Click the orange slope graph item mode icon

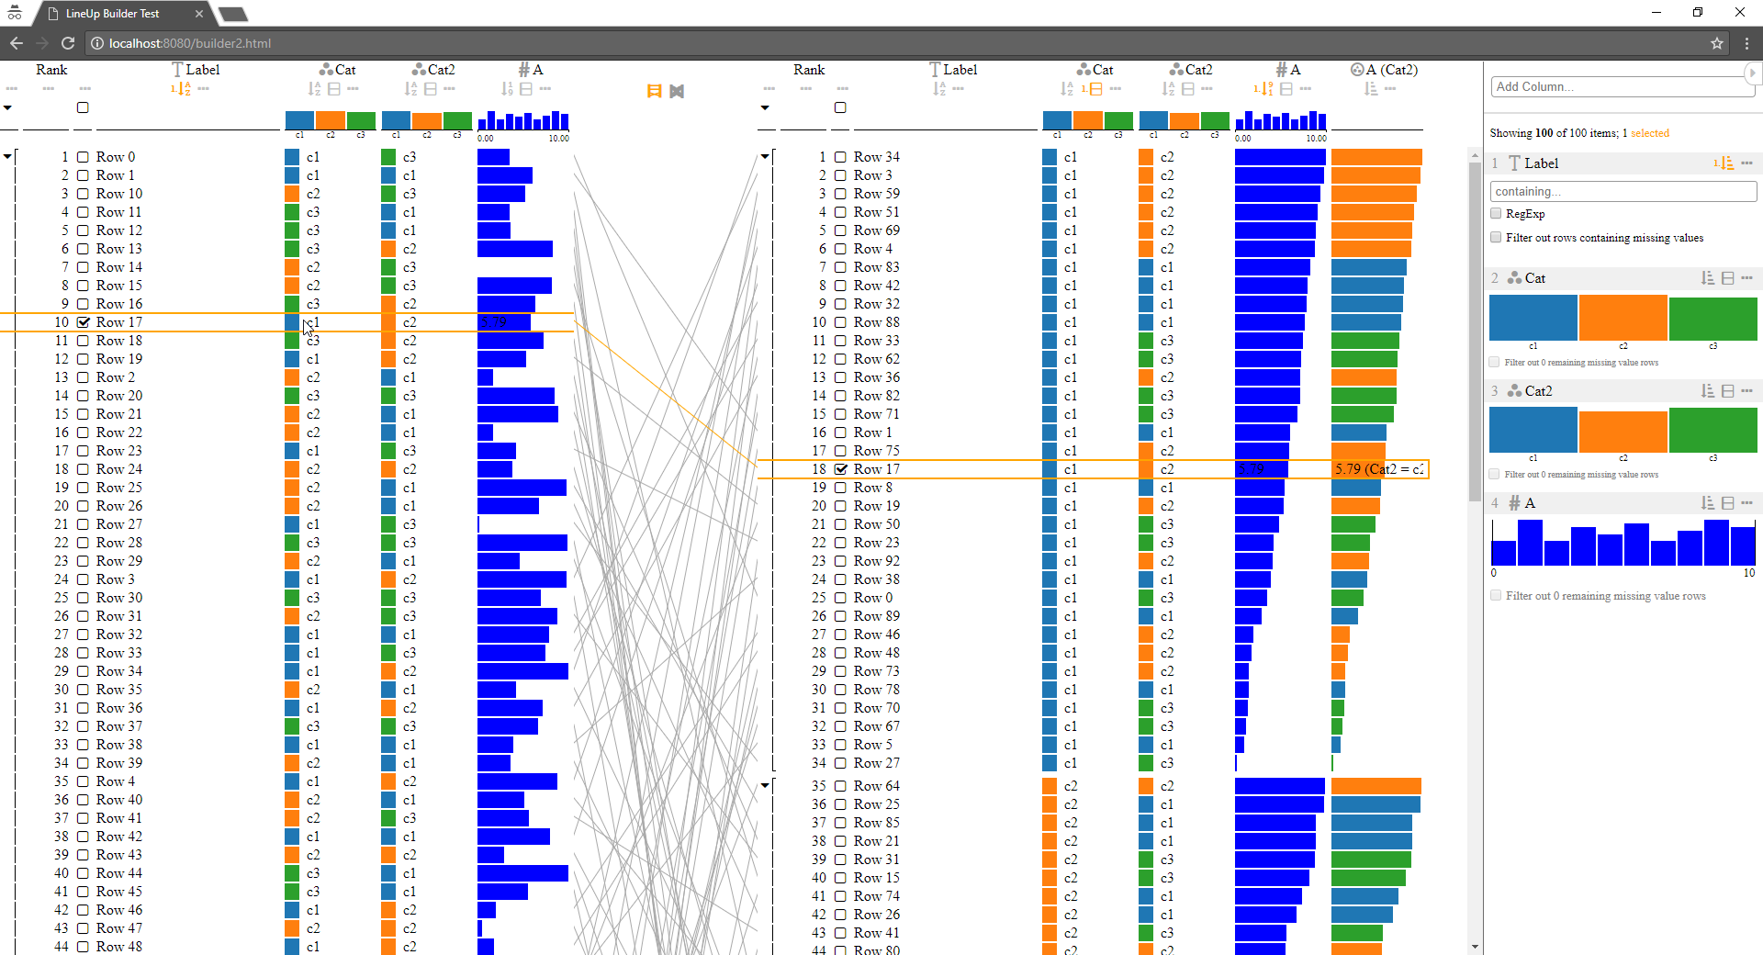[654, 91]
